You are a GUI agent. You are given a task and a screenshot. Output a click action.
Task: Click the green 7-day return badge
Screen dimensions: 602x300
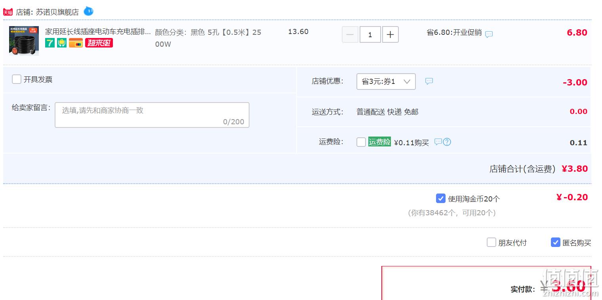pos(50,43)
